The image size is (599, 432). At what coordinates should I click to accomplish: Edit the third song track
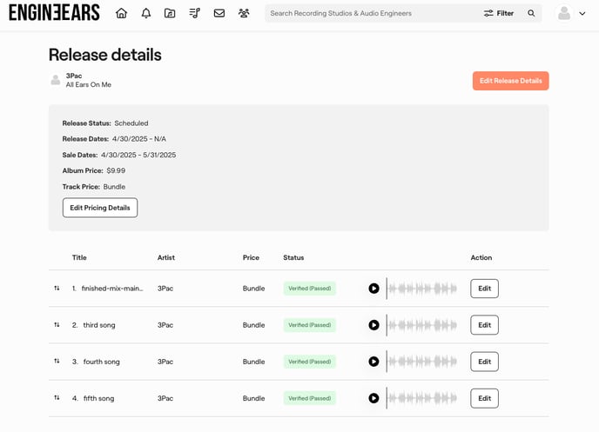[x=484, y=325]
